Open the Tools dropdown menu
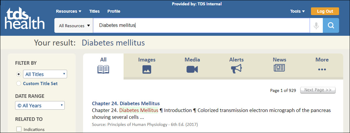The height and width of the screenshot is (133, 350). click(x=297, y=12)
